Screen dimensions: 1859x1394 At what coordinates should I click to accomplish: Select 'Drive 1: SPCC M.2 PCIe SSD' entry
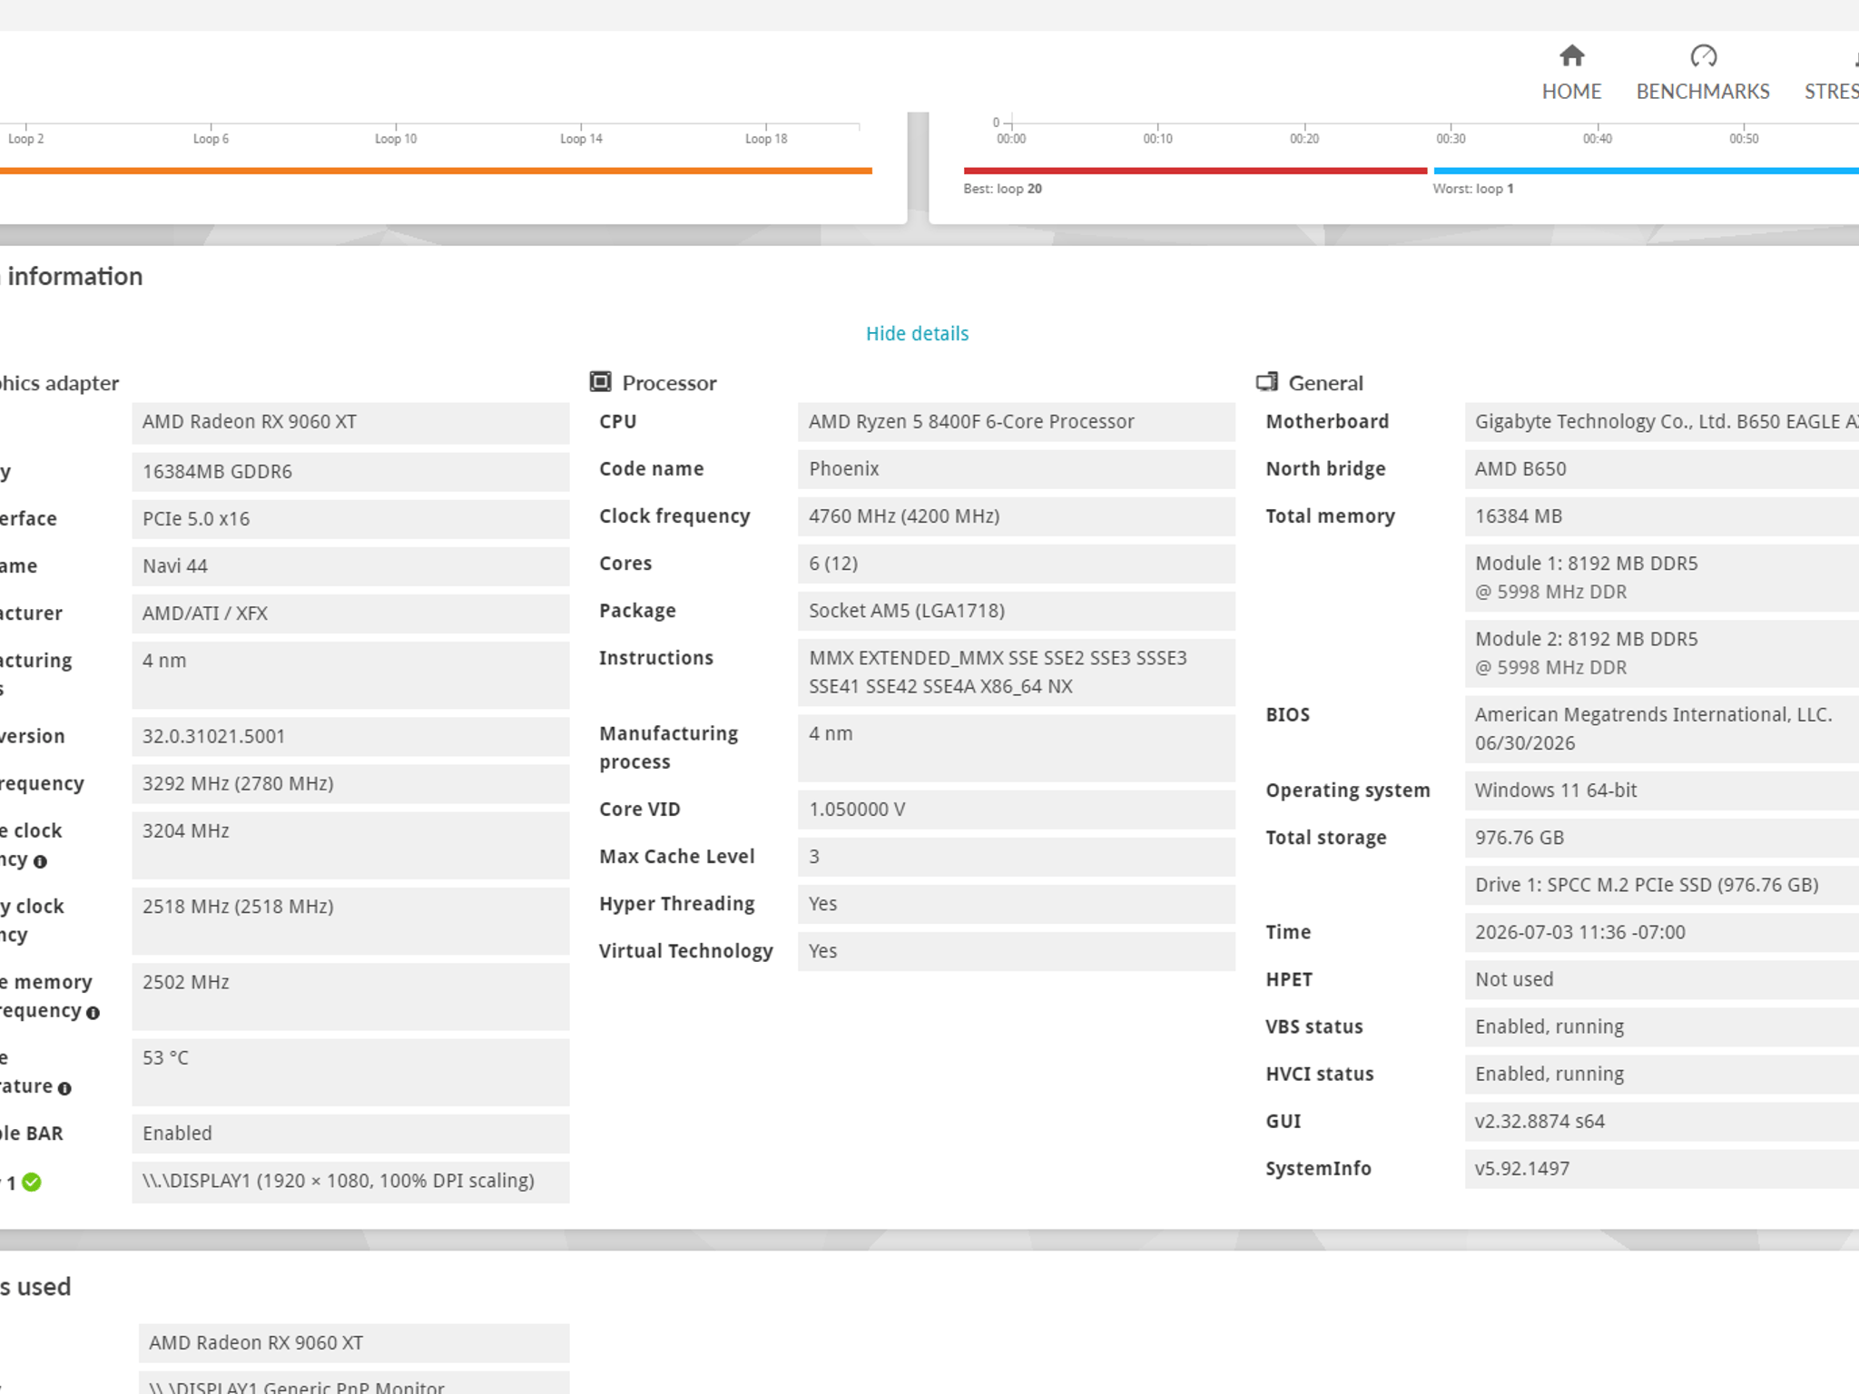tap(1662, 885)
